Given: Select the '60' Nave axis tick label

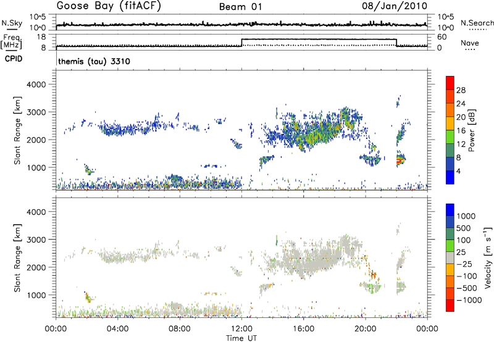Looking at the screenshot, I should pyautogui.click(x=442, y=37).
